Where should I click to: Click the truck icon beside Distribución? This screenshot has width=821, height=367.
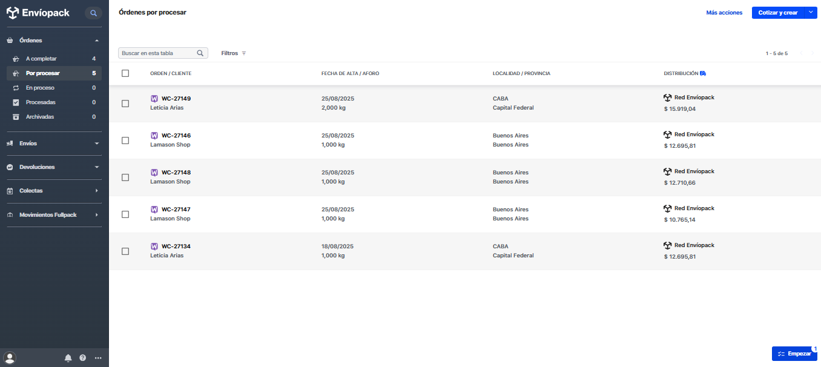[x=703, y=73]
